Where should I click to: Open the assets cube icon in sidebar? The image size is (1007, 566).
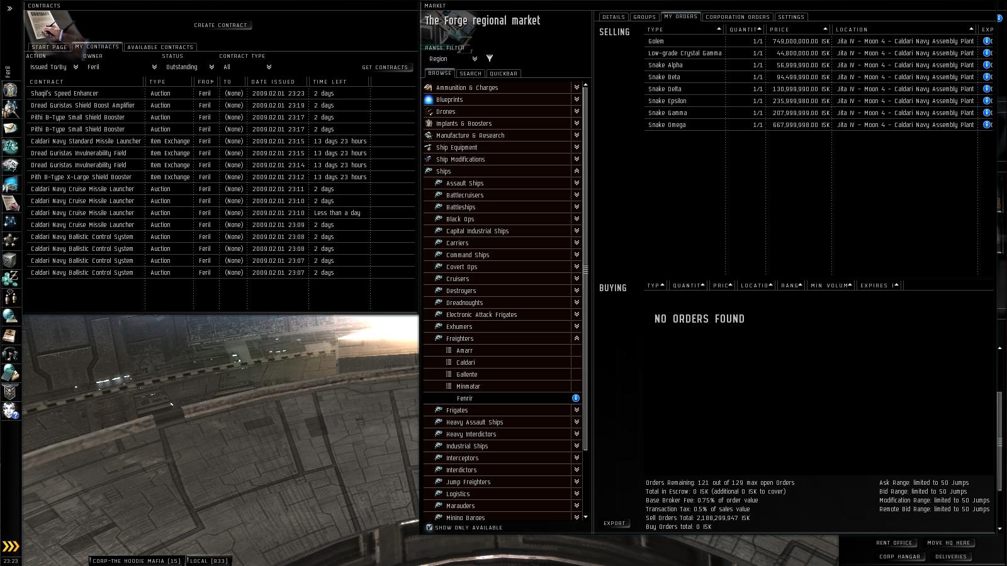(10, 259)
